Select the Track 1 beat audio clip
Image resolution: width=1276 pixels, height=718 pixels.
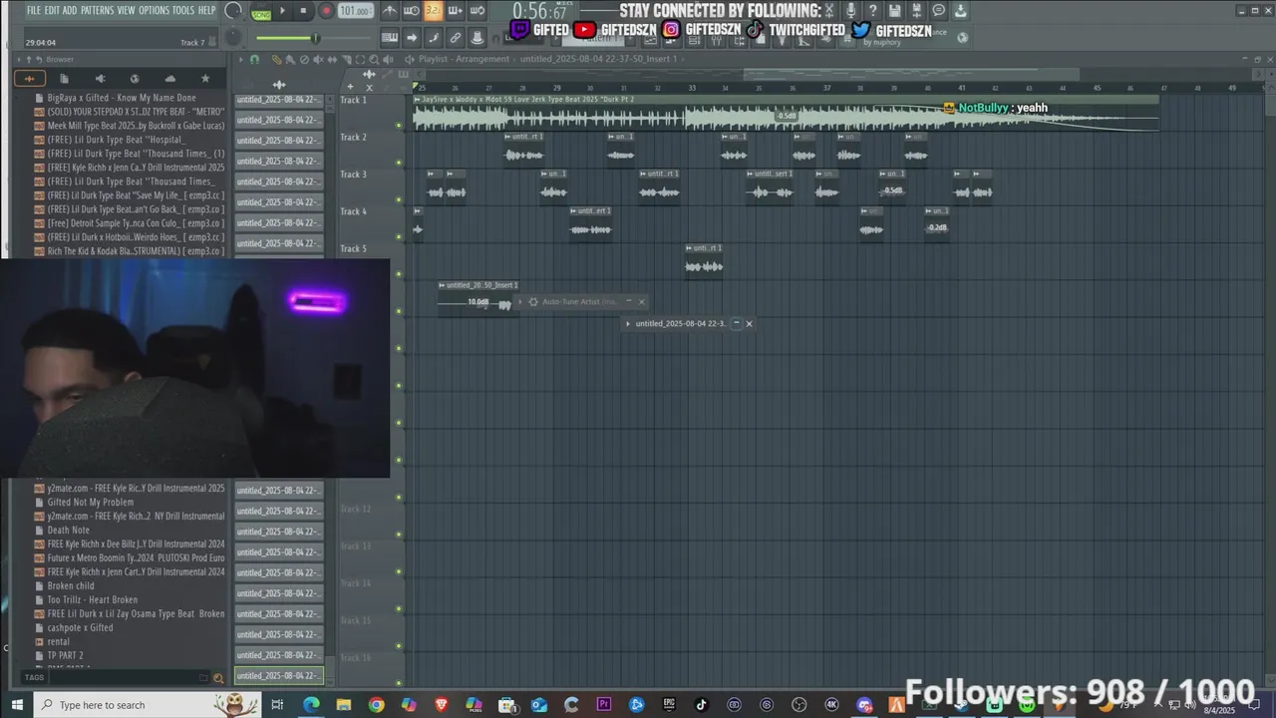[x=786, y=113]
